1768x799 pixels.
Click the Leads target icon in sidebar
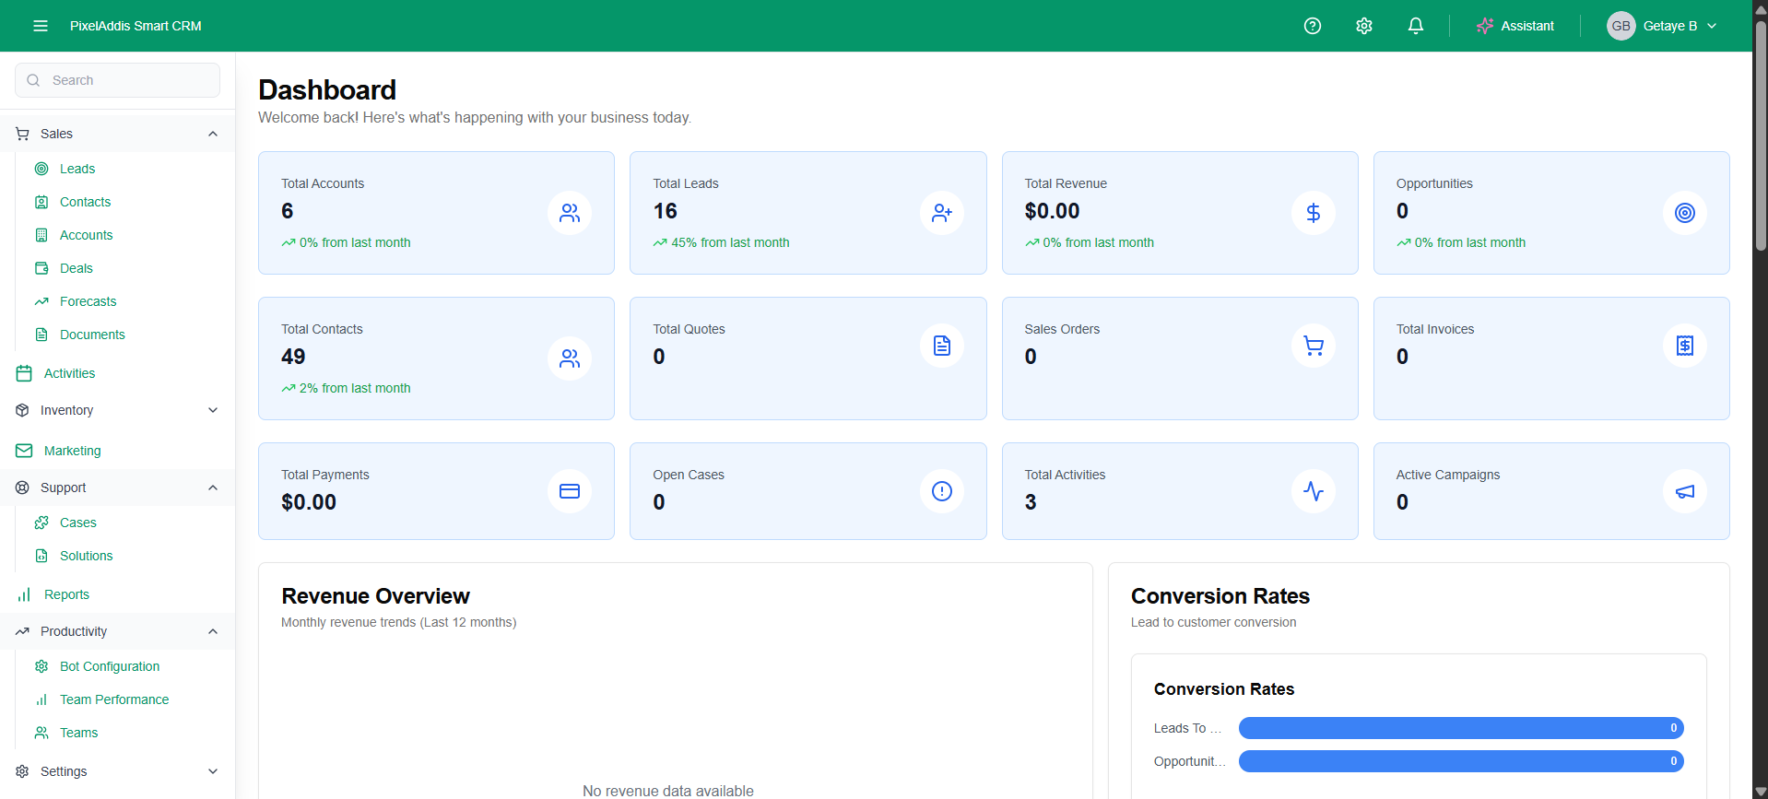pos(41,169)
